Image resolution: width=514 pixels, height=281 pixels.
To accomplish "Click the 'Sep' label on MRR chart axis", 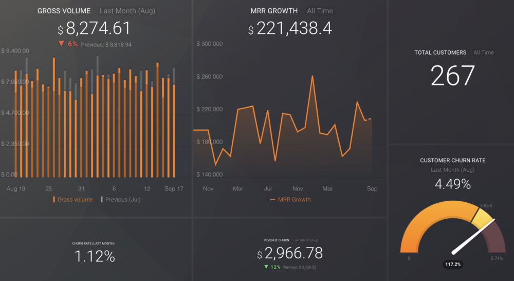I will 372,188.
